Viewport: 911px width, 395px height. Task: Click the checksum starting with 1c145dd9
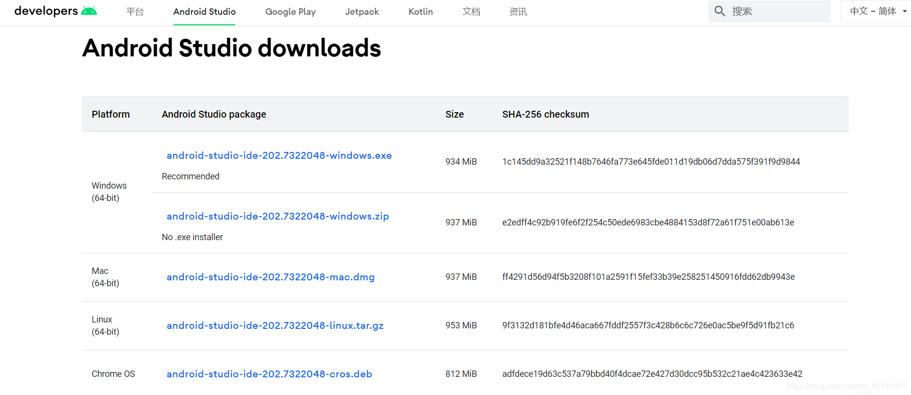tap(651, 162)
